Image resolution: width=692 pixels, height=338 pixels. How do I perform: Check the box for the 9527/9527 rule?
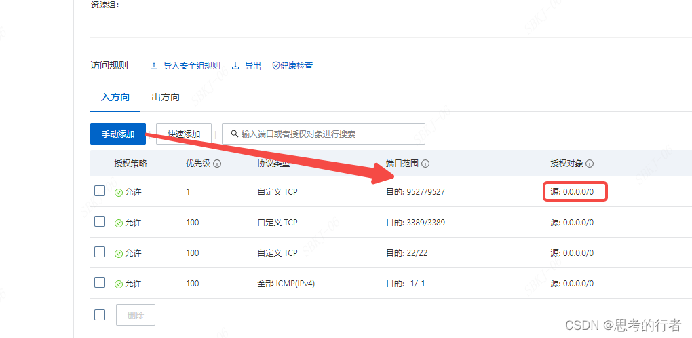[100, 191]
